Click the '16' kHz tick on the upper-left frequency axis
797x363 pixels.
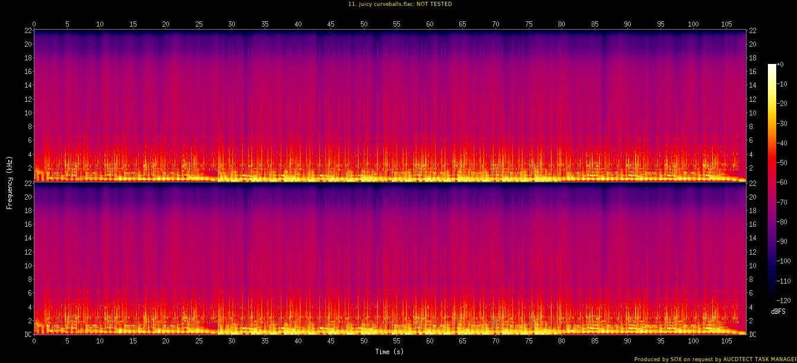(27, 72)
